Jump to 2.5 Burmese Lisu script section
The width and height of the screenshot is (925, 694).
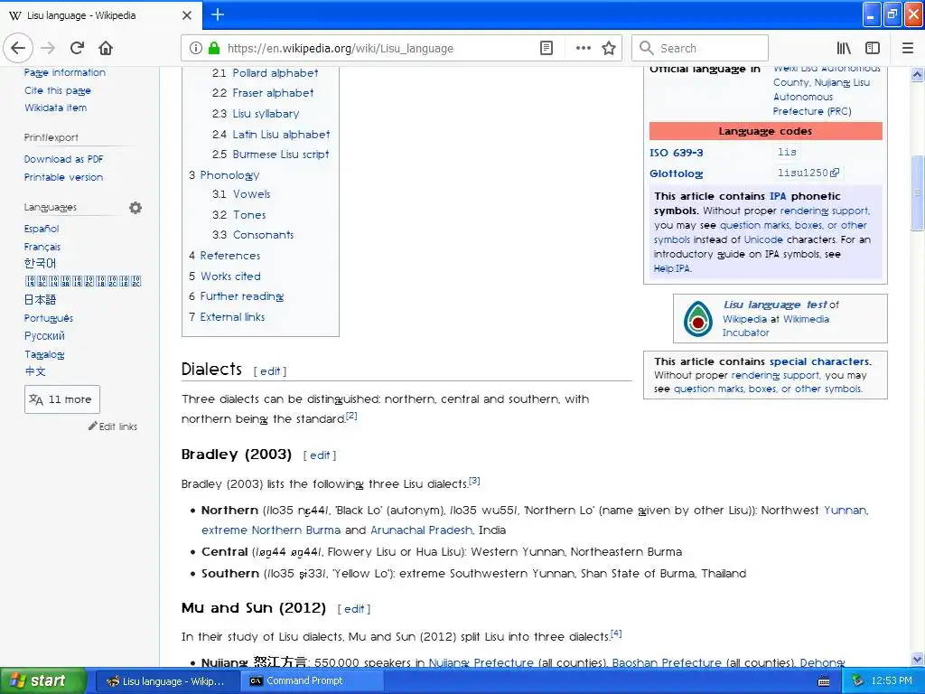(x=270, y=154)
